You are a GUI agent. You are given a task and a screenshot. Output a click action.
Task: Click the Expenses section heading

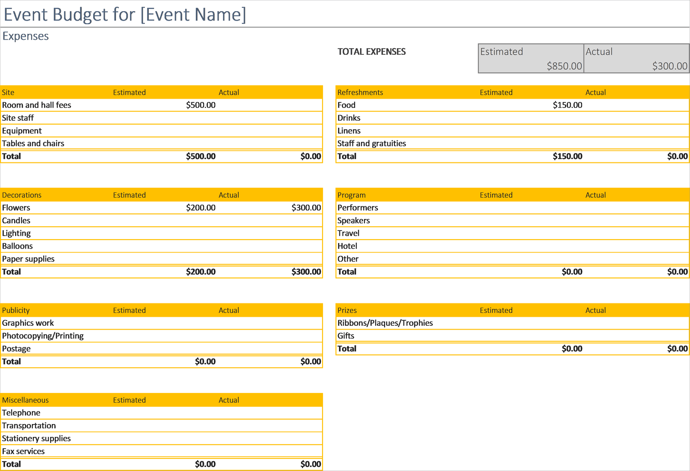point(25,36)
